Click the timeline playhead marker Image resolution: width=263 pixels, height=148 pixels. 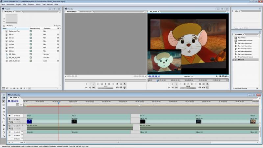tap(59, 103)
